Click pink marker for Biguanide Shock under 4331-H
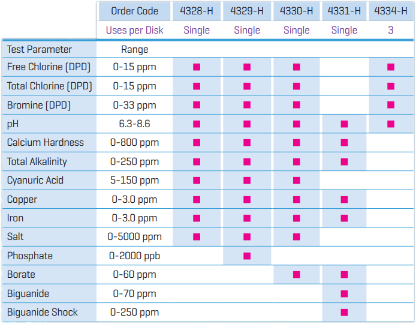The height and width of the screenshot is (324, 416). [x=344, y=313]
